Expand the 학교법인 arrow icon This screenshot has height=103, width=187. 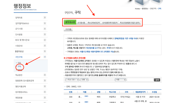pos(45,75)
